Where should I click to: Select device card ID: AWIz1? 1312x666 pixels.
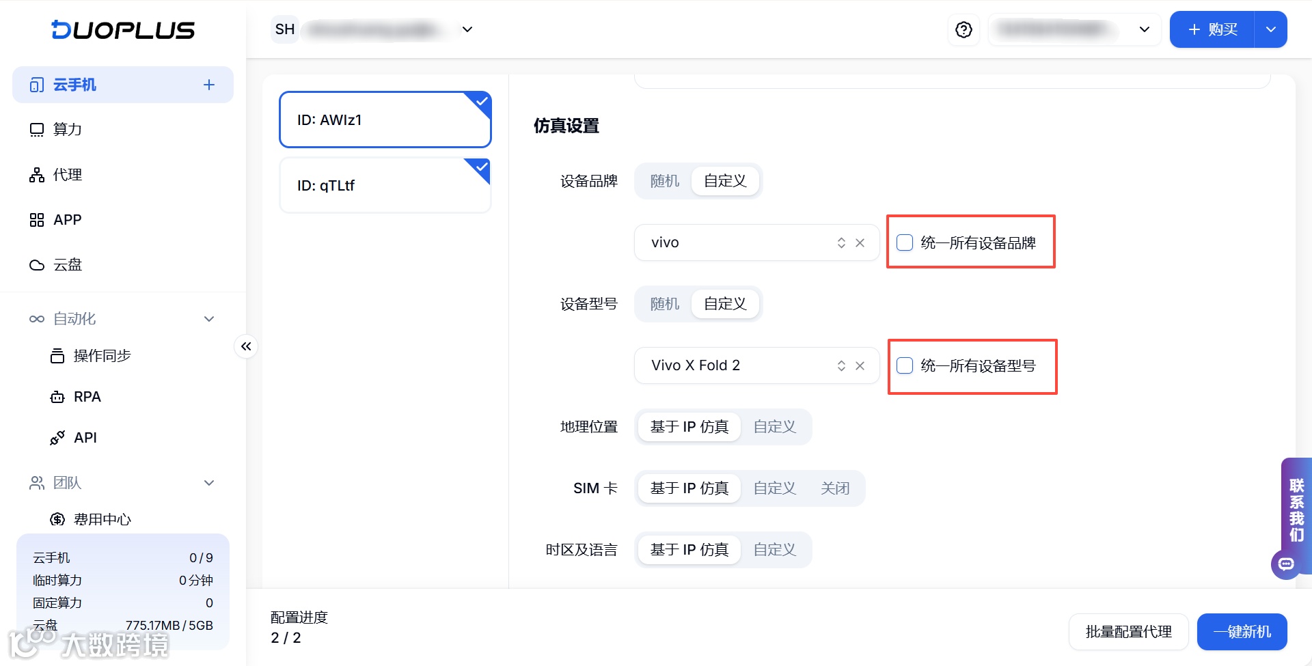click(x=385, y=120)
